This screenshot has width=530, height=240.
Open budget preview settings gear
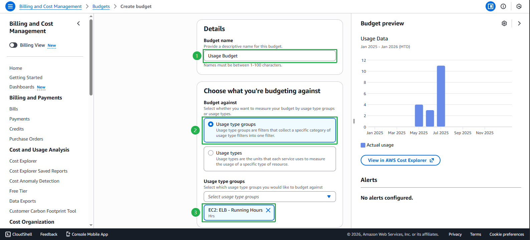click(x=504, y=23)
